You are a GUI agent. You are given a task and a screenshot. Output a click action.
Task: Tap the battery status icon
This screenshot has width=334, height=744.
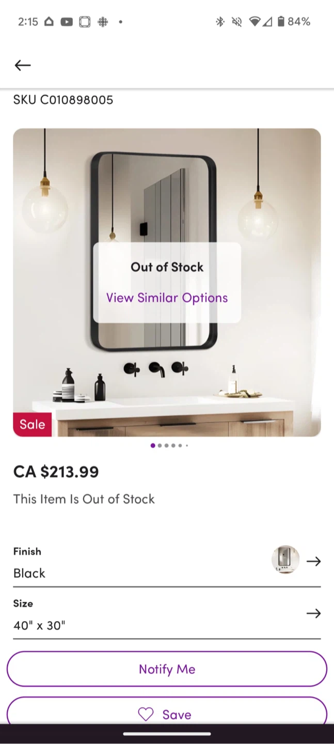point(280,22)
